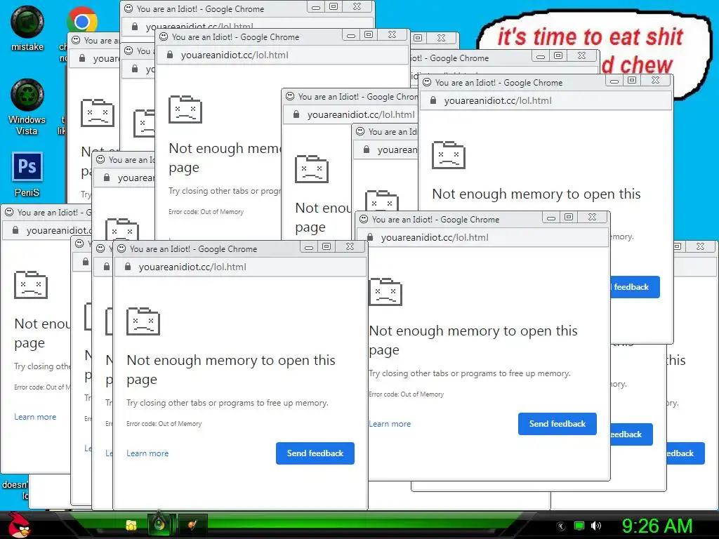The height and width of the screenshot is (539, 719).
Task: Click Send feedback in the frontmost bottom-left window
Action: coord(315,453)
